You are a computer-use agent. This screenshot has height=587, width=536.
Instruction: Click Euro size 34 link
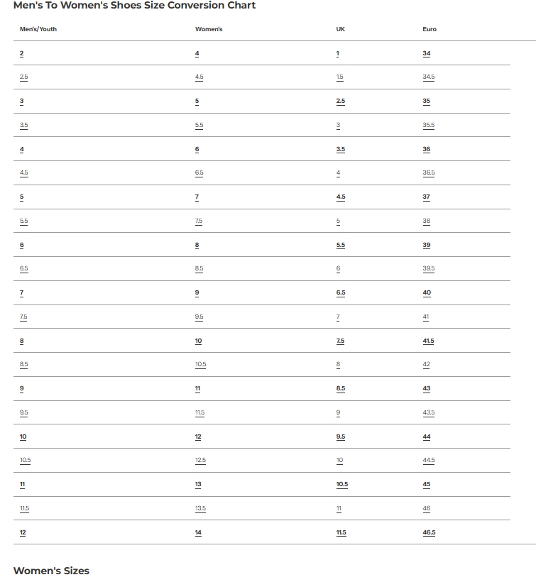coord(426,54)
